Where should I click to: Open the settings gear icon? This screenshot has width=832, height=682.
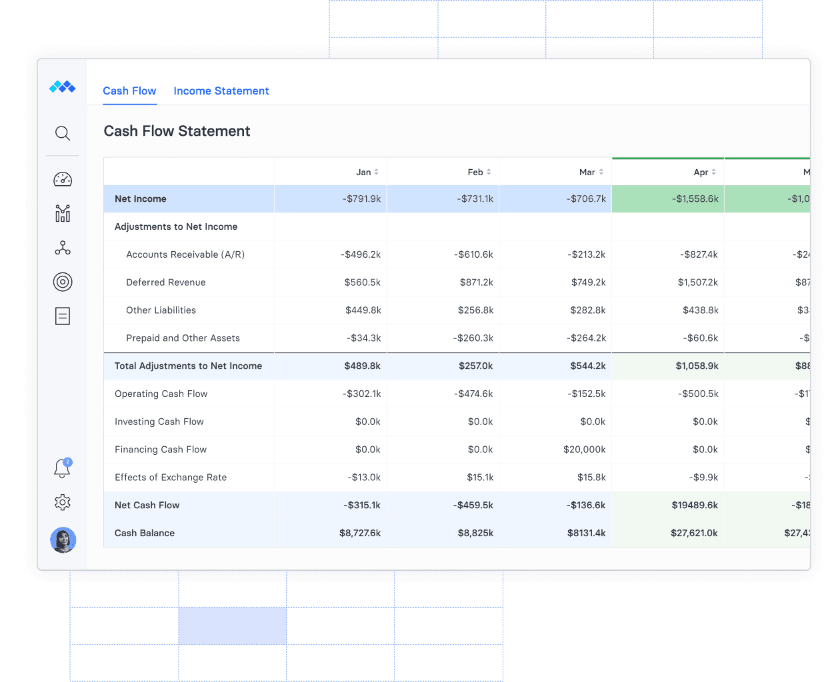point(63,502)
